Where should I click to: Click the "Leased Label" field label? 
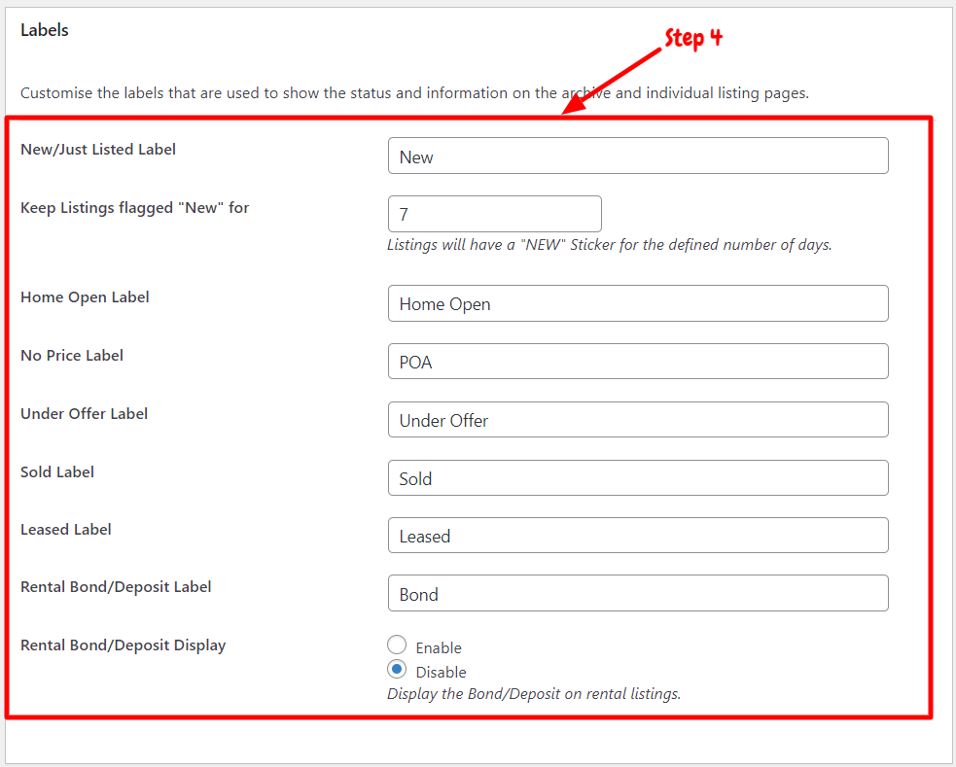pyautogui.click(x=66, y=530)
